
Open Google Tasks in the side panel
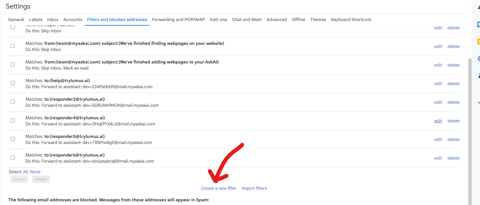(478, 59)
